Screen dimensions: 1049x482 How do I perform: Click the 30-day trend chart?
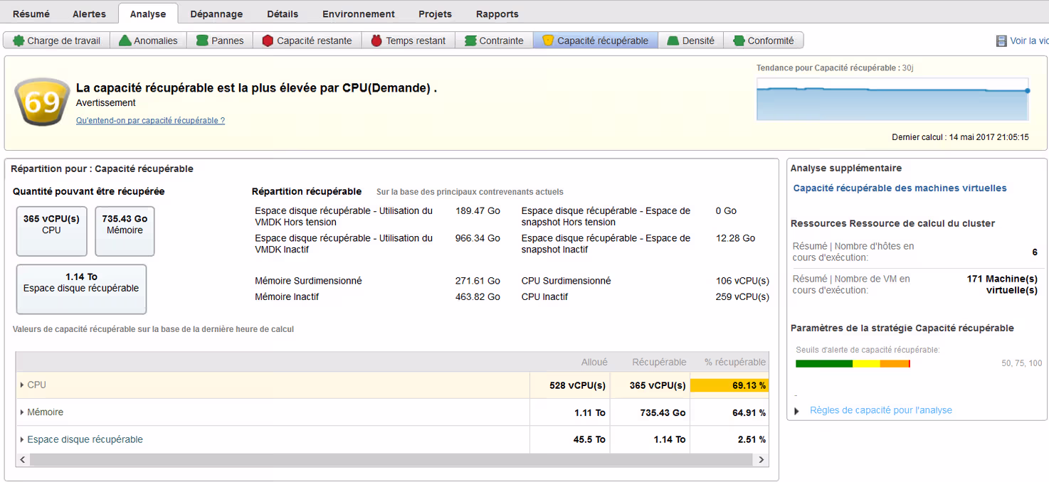892,99
